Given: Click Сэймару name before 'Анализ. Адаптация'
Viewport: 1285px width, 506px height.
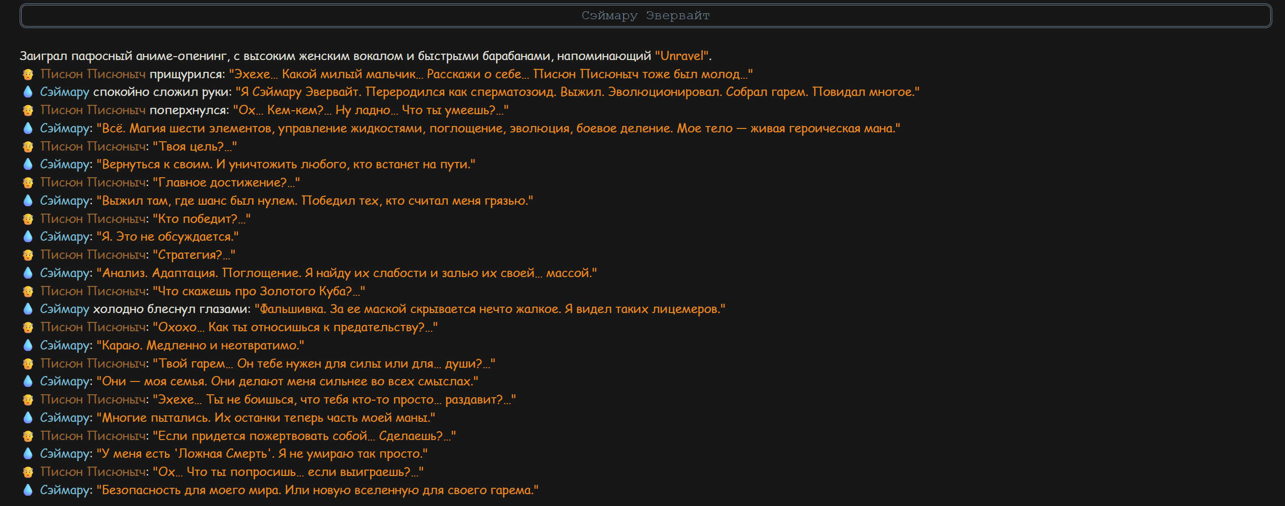Looking at the screenshot, I should coord(64,273).
